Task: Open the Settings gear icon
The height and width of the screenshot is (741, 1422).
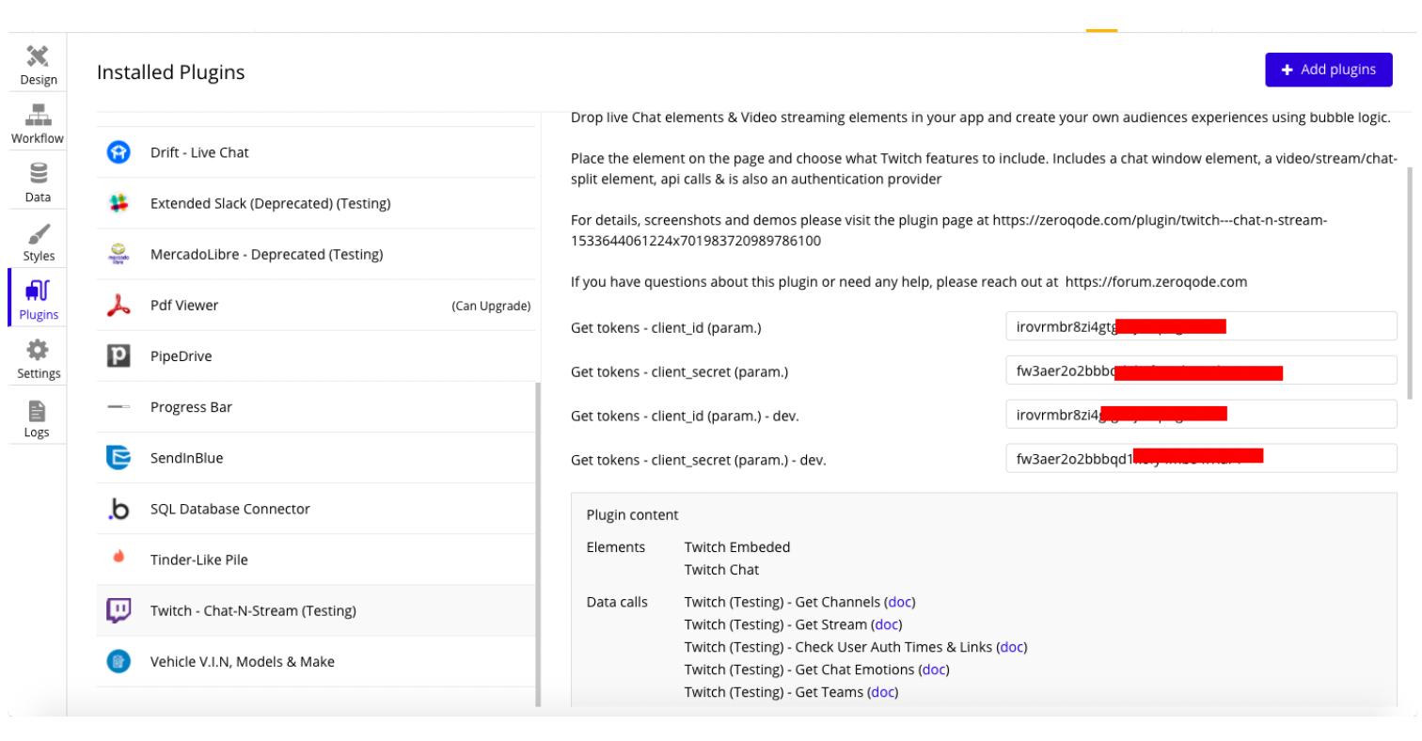Action: 38,351
